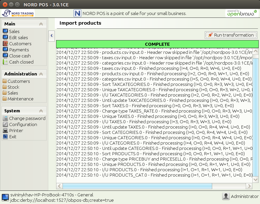
Task: Collapse the Main menu section
Action: (41, 24)
